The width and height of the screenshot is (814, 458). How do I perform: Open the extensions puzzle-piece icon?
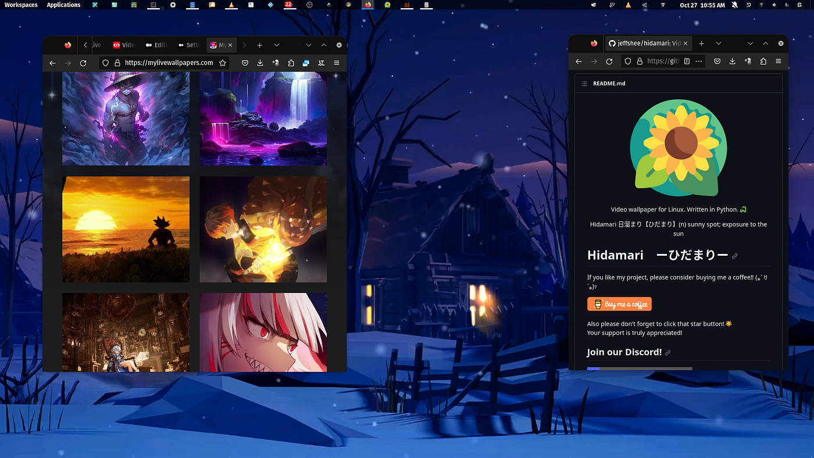[291, 62]
